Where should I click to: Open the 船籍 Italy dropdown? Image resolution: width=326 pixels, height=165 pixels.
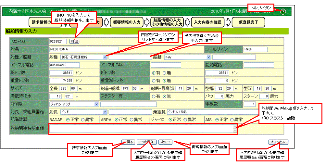(208, 57)
